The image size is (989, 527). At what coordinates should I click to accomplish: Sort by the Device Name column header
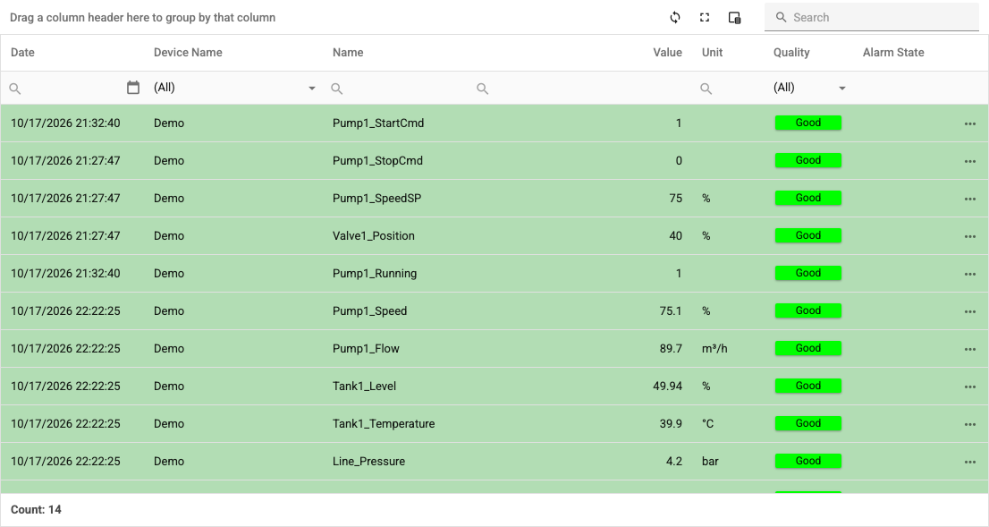point(188,53)
